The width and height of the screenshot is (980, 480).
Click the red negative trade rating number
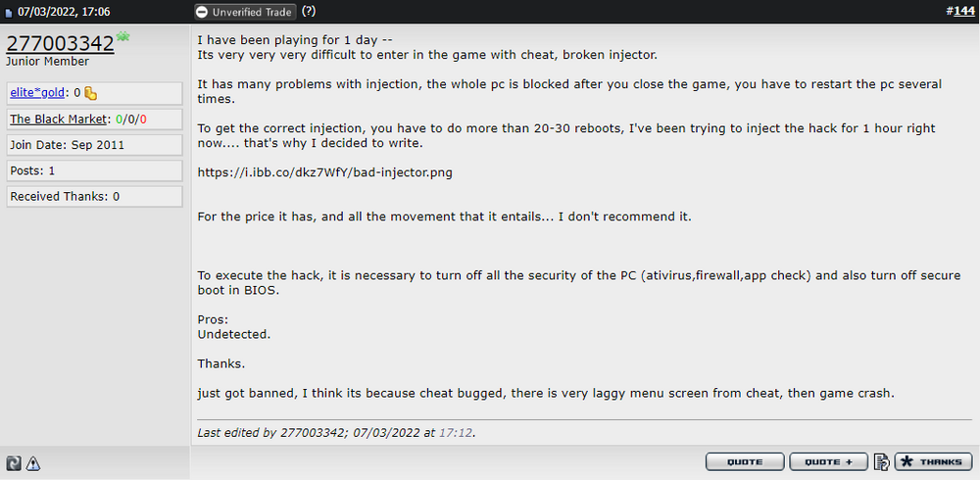click(143, 120)
